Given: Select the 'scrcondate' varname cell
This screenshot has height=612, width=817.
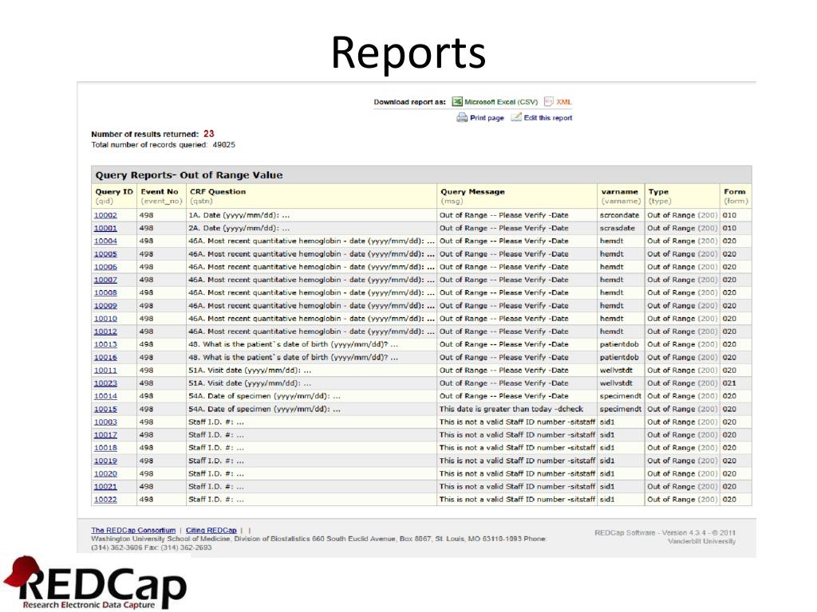Looking at the screenshot, I should [x=621, y=215].
